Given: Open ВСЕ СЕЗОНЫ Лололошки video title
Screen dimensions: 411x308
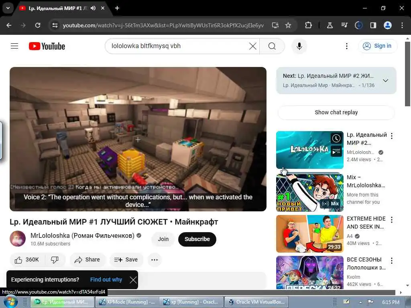Looking at the screenshot, I should [x=366, y=263].
